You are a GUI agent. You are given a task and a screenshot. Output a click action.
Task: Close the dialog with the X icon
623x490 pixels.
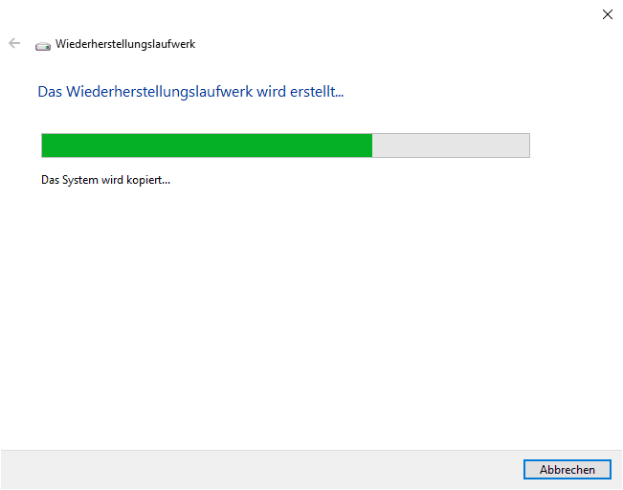click(607, 14)
